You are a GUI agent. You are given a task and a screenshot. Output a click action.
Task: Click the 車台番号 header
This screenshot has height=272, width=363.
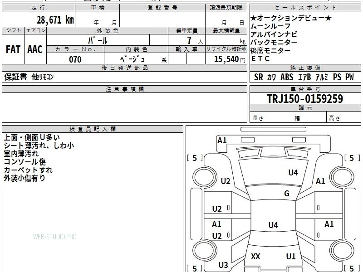point(305,89)
